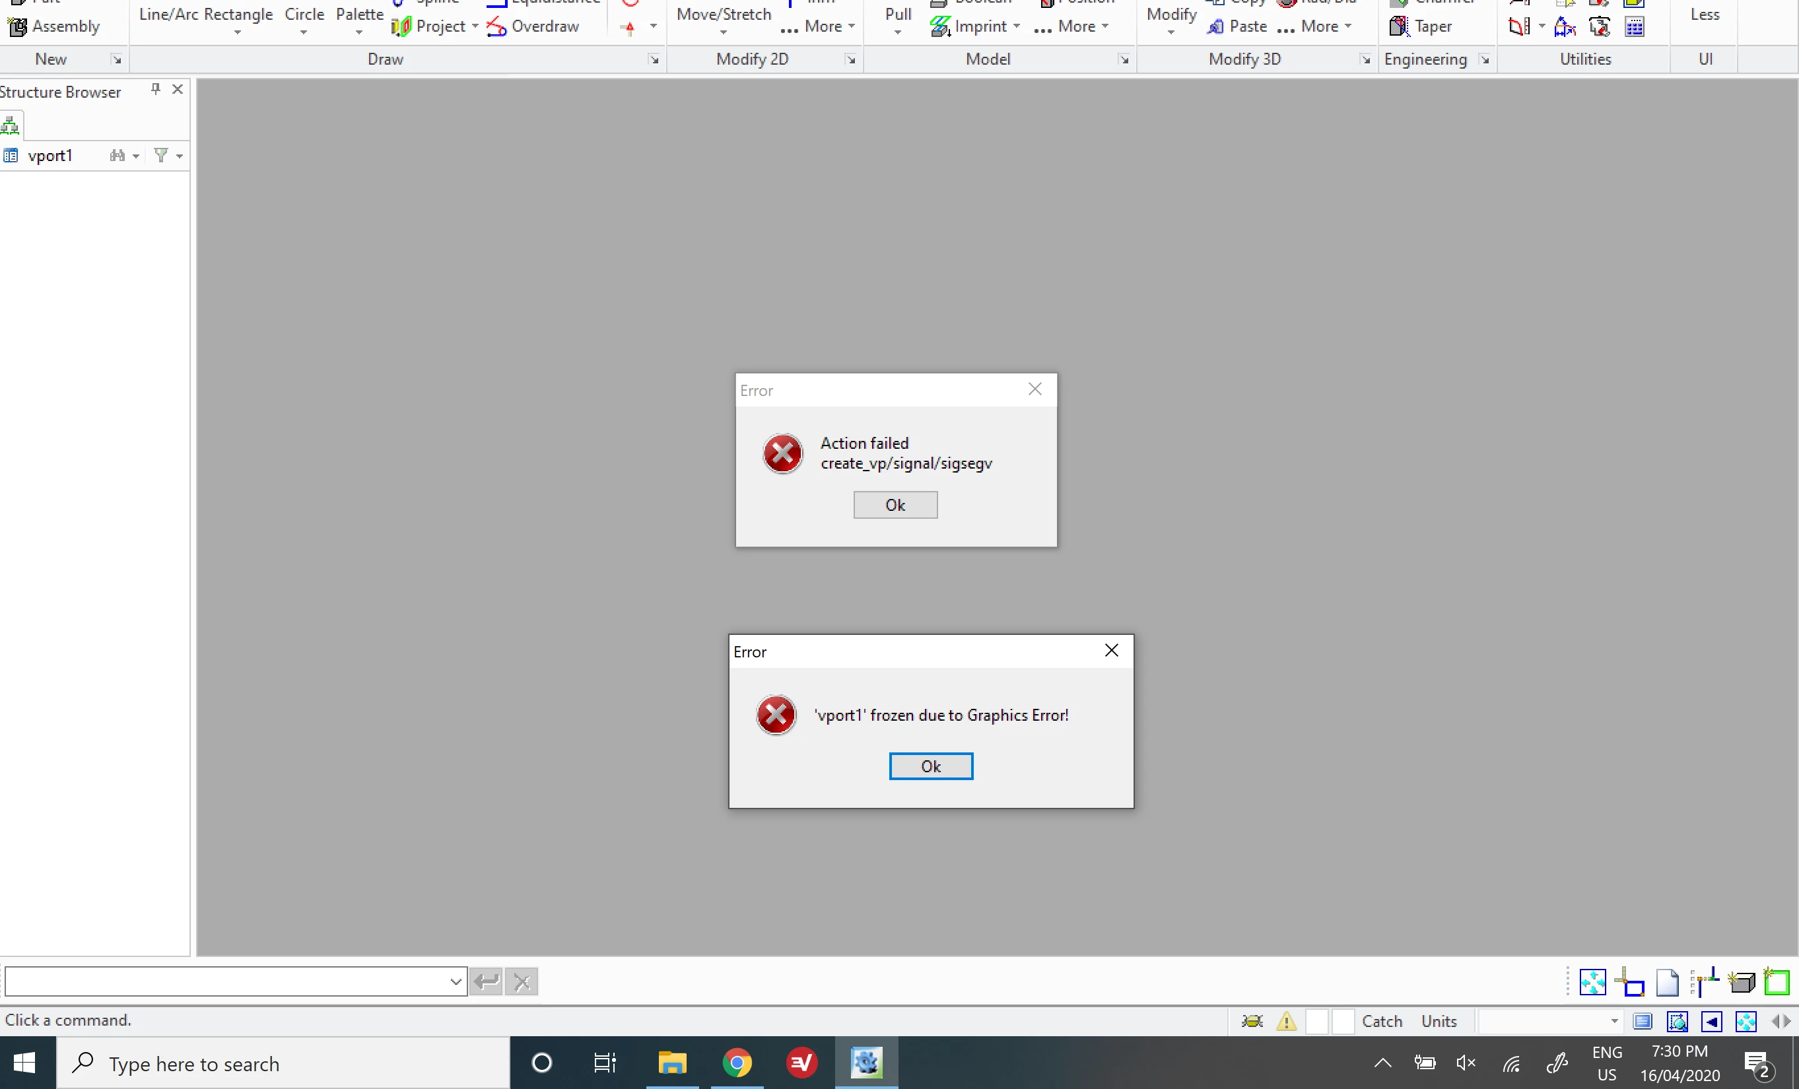Click the Taper tool icon
The height and width of the screenshot is (1089, 1799).
(1398, 26)
